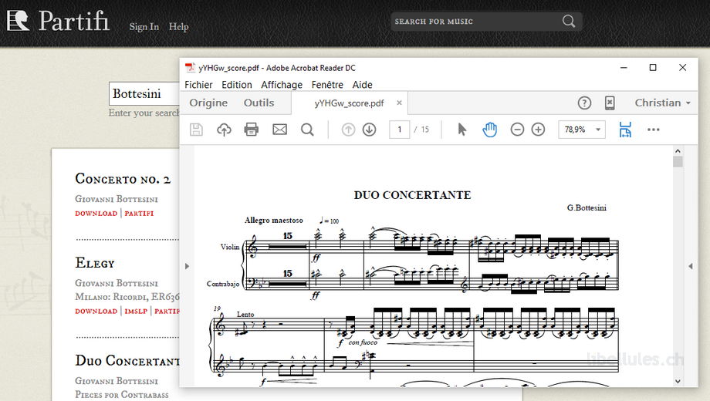The image size is (710, 401).
Task: Open the magnifier find-text tool
Action: click(307, 130)
